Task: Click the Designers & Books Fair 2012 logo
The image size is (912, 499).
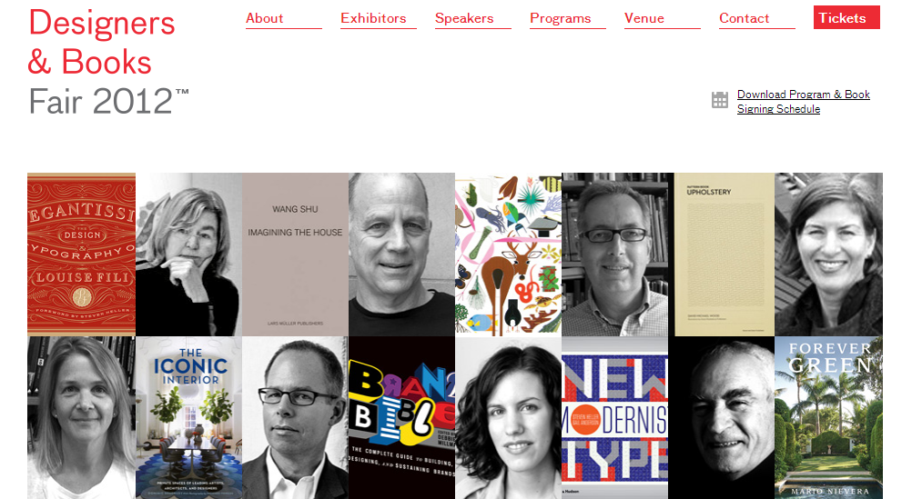Action: pyautogui.click(x=108, y=63)
